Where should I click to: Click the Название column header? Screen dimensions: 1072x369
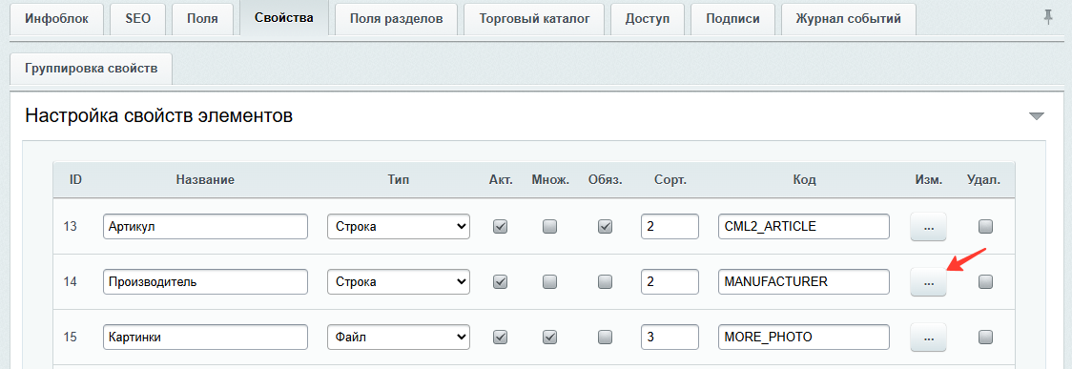[x=205, y=180]
